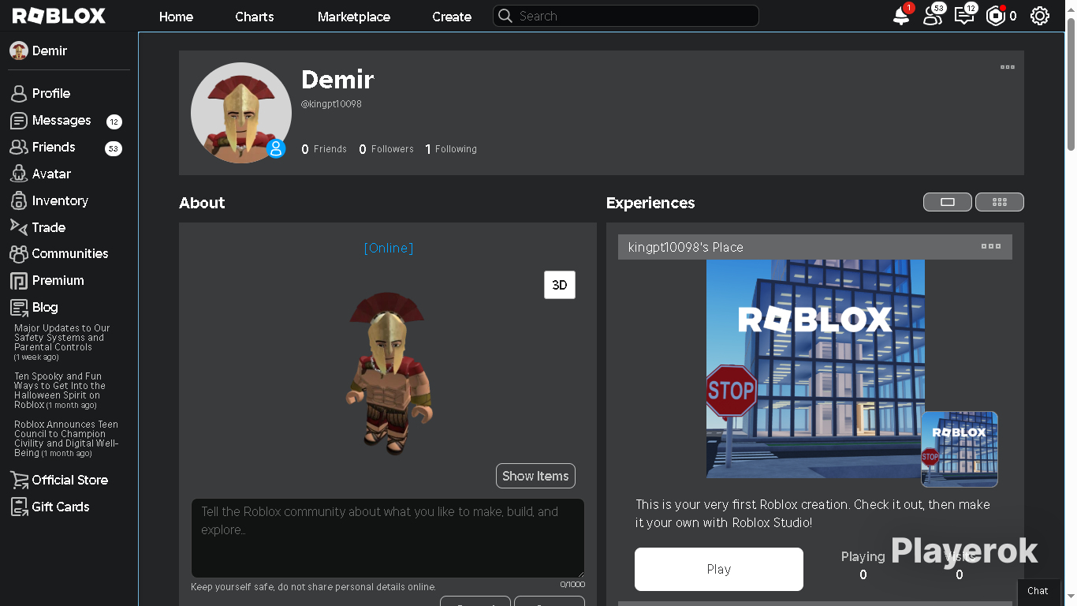Screen dimensions: 1077x606
Task: Open the Charts page
Action: pyautogui.click(x=255, y=17)
